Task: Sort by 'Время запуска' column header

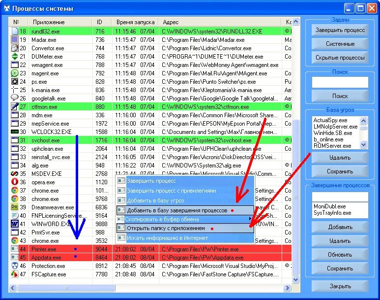Action: click(x=135, y=22)
